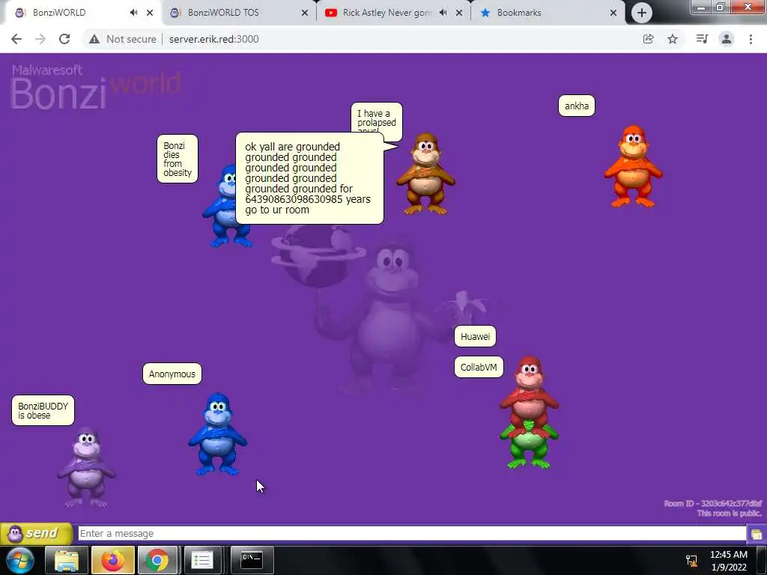This screenshot has width=767, height=575.
Task: Click the purple Bonzi saying BonziBUDDY is obese
Action: click(87, 467)
